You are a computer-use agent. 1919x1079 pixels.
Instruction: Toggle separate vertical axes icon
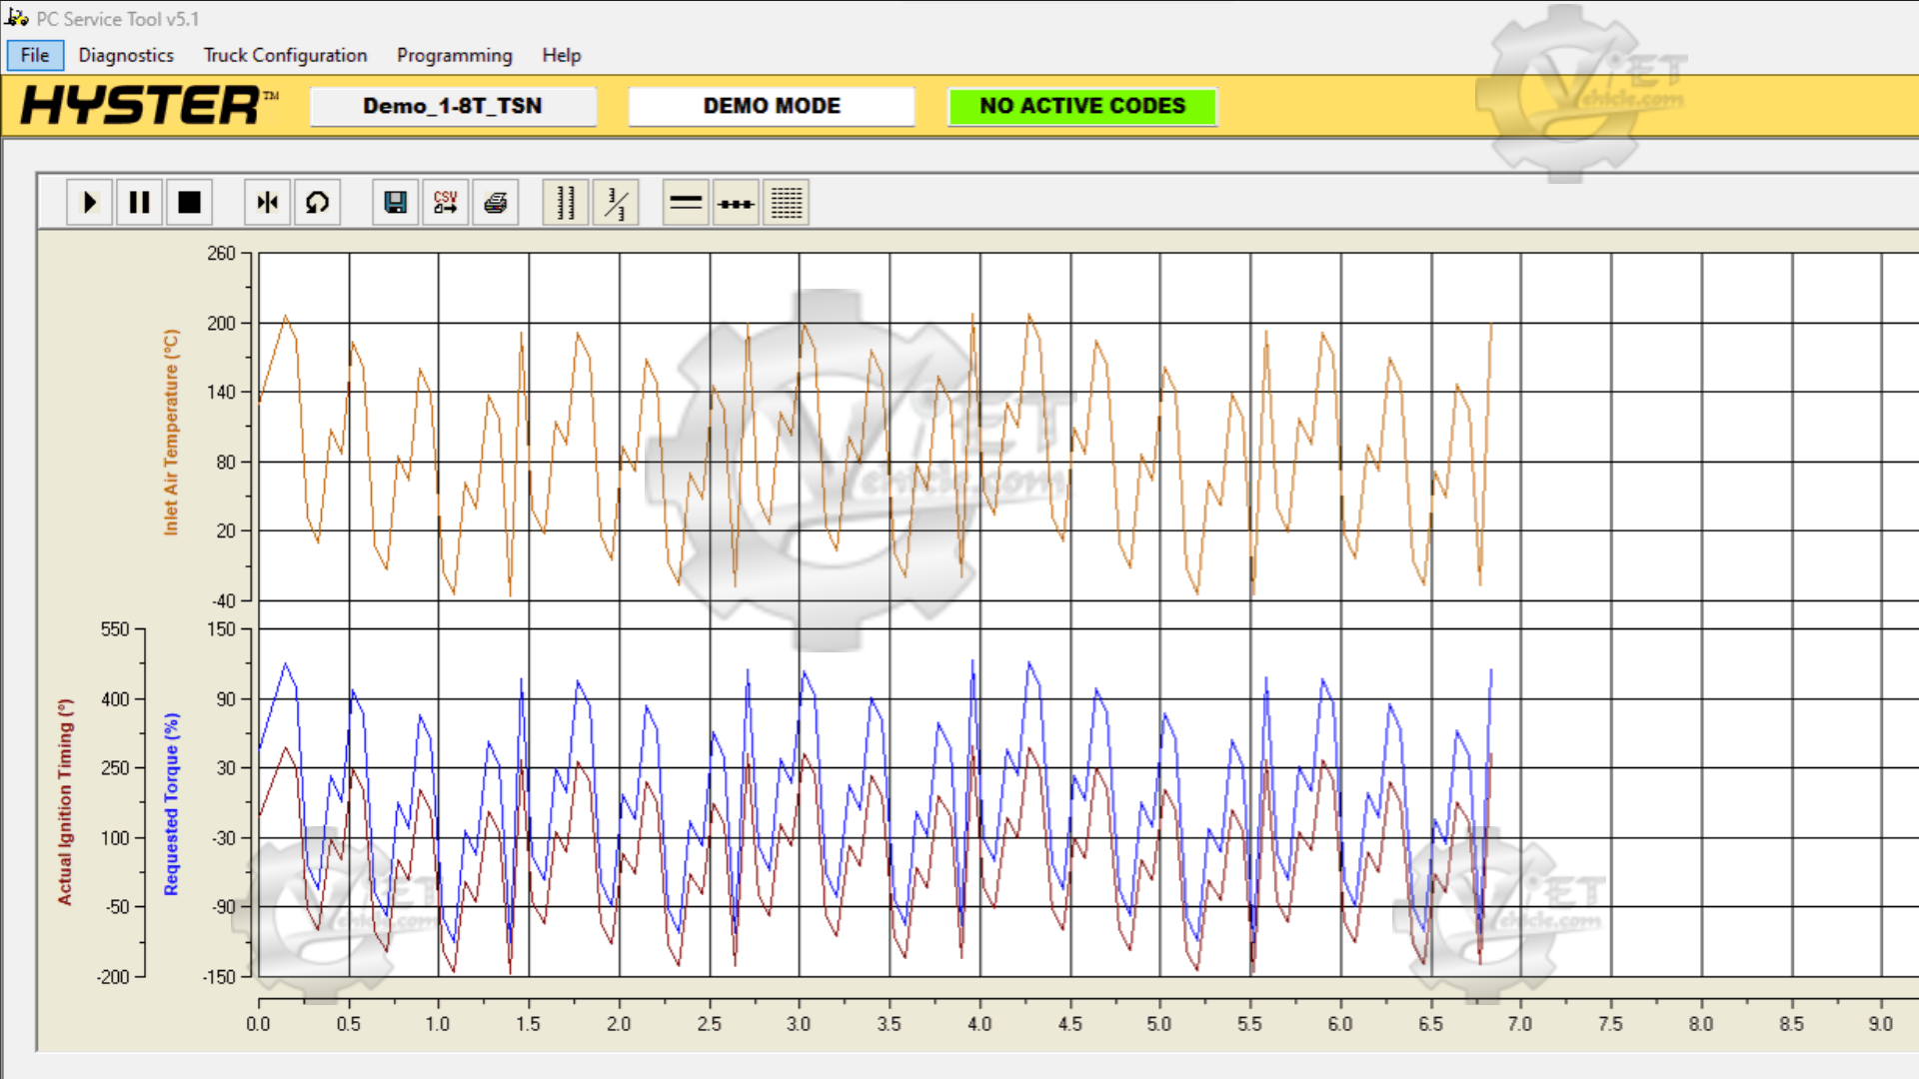click(565, 203)
